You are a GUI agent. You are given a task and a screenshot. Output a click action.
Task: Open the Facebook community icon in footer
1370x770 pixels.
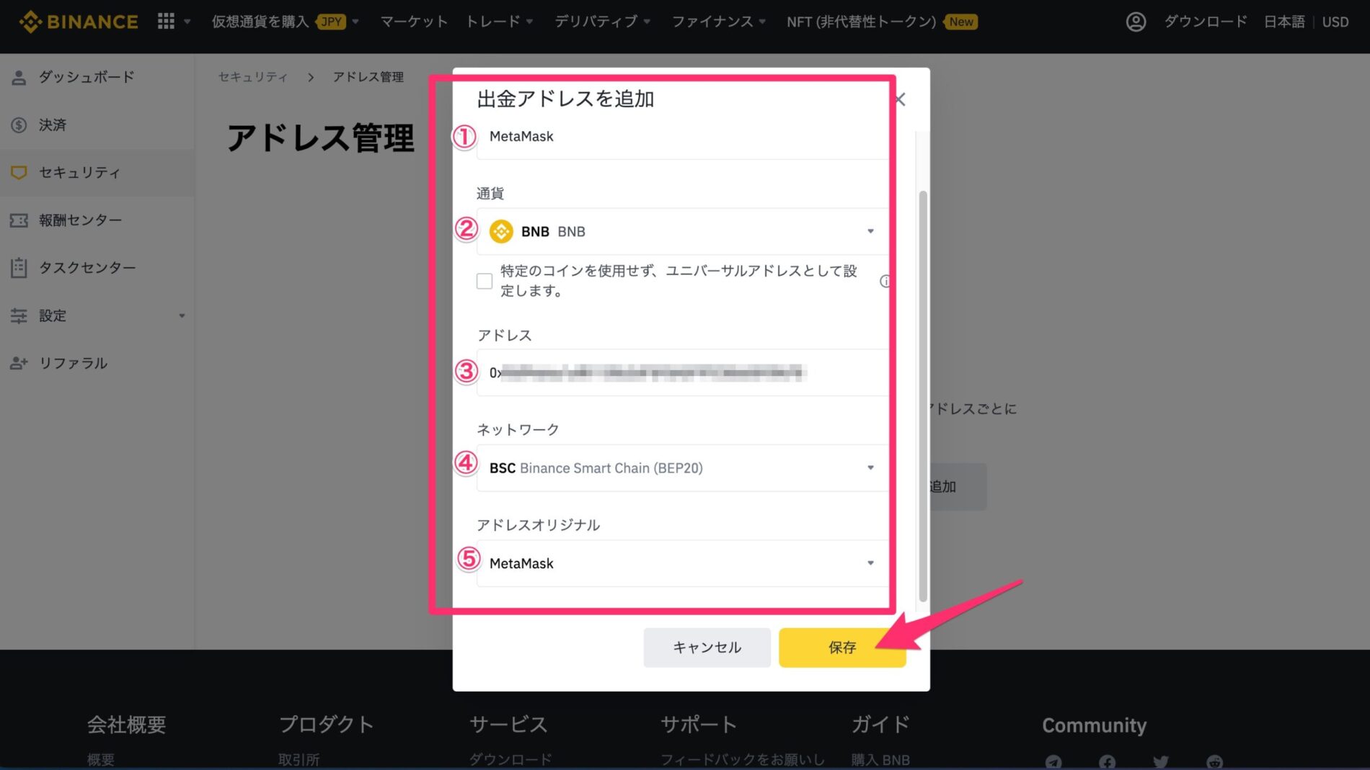tap(1108, 761)
